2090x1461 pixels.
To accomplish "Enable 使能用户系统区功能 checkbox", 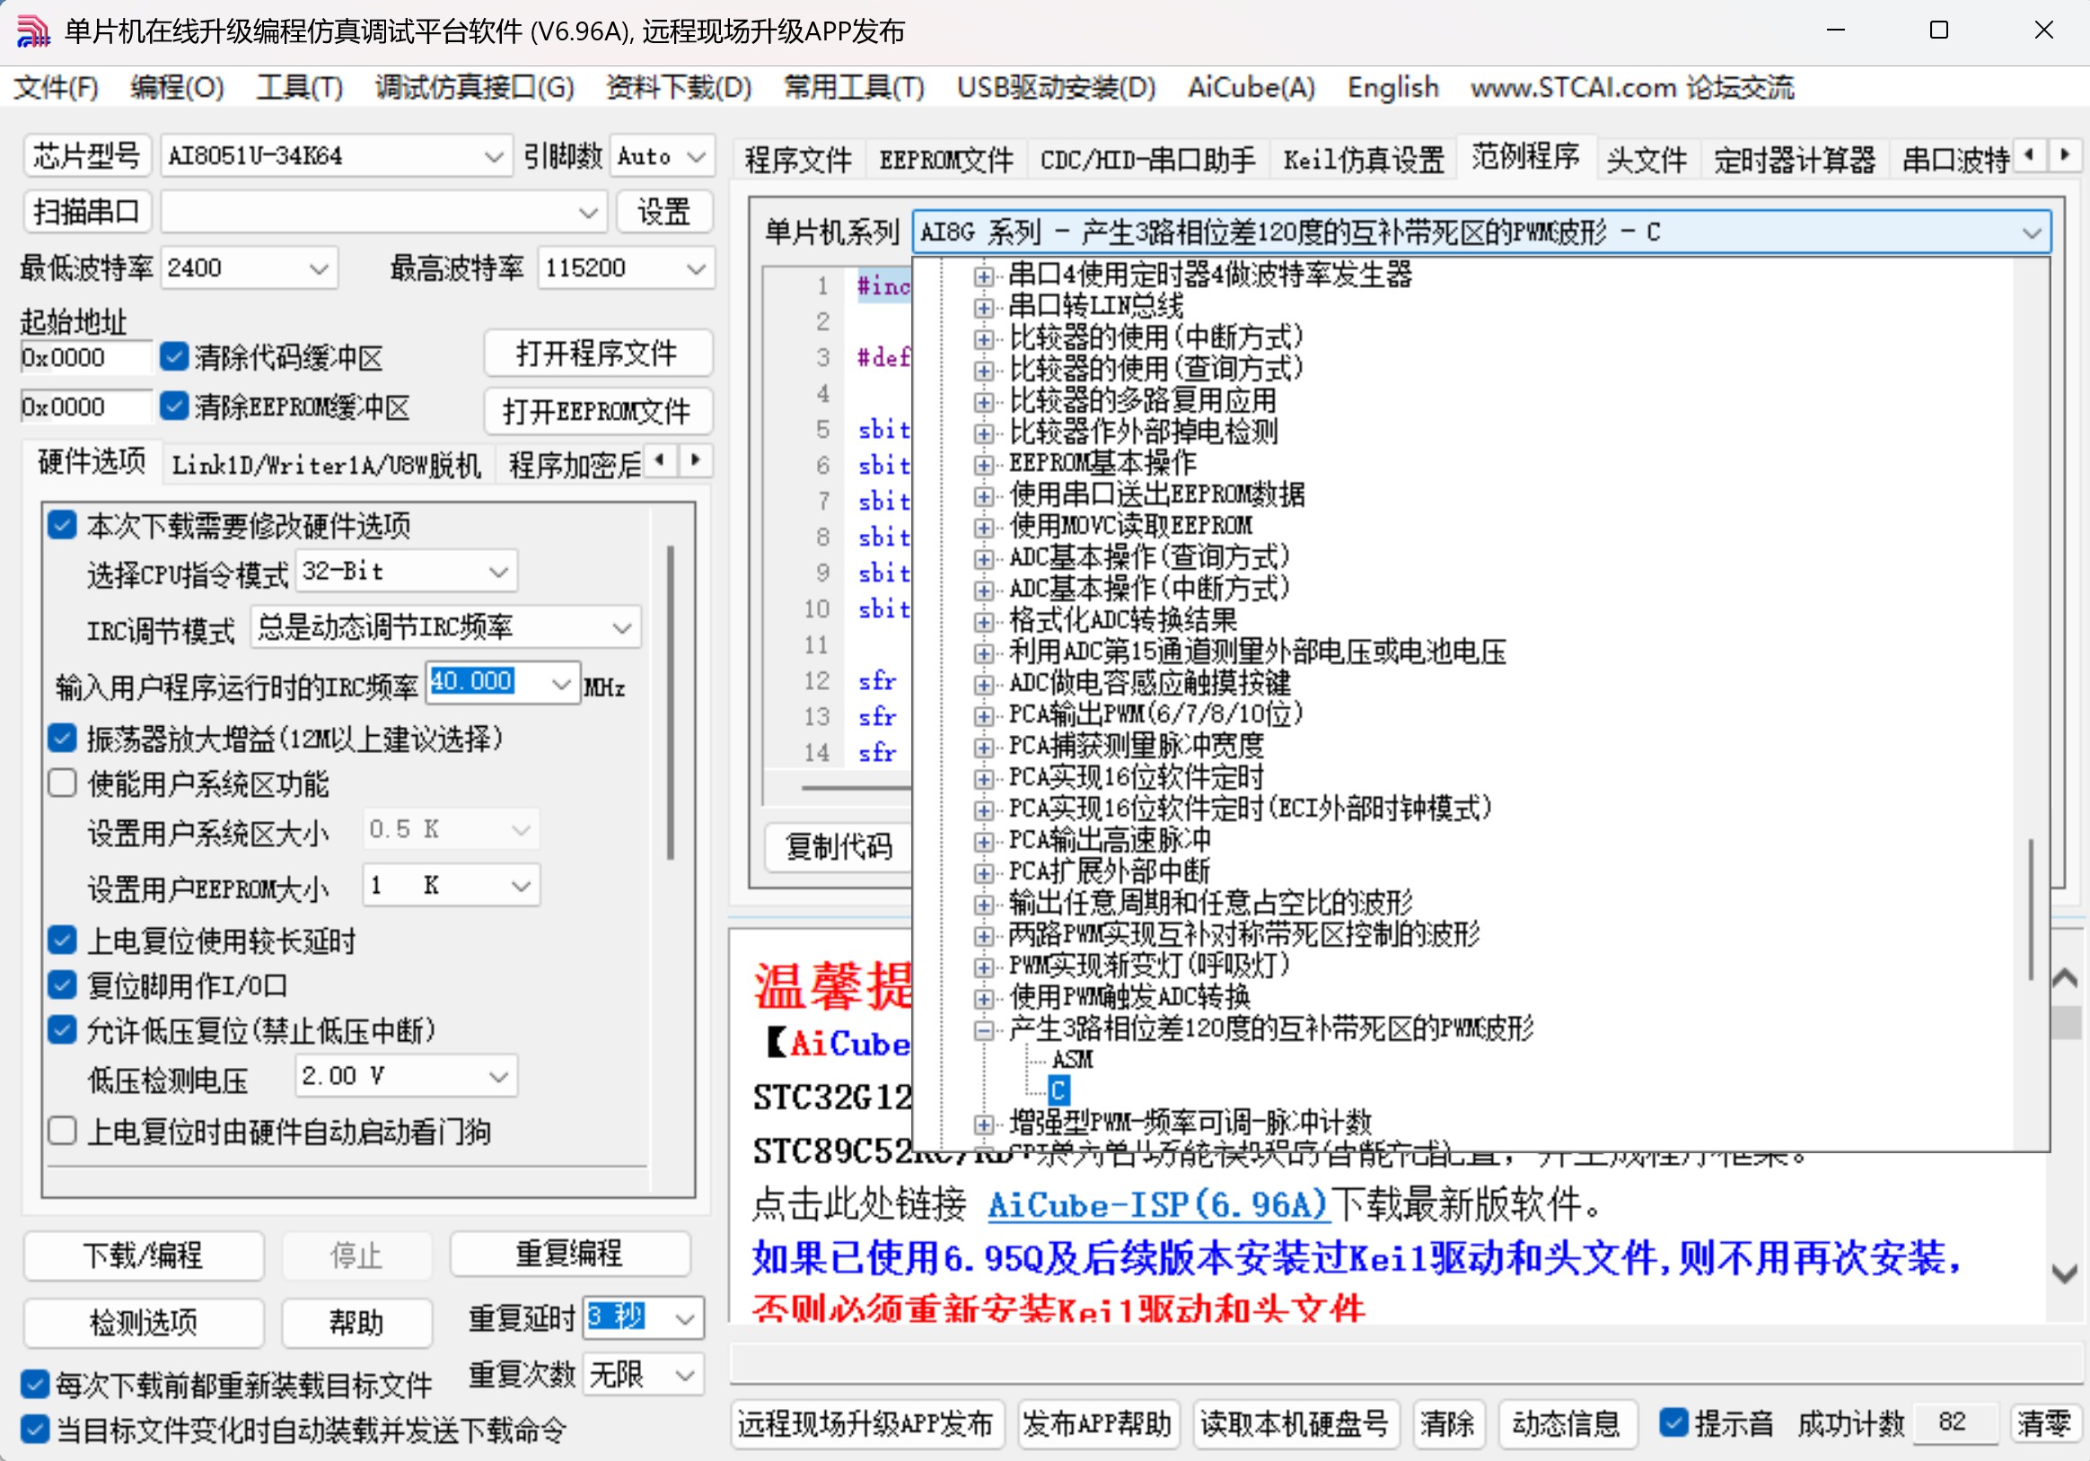I will pyautogui.click(x=62, y=783).
